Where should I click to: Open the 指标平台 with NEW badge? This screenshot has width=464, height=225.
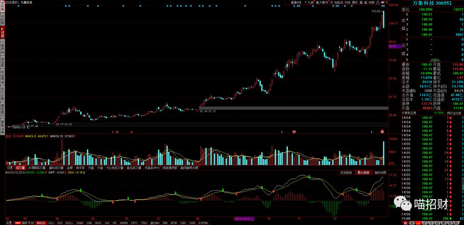(24, 223)
